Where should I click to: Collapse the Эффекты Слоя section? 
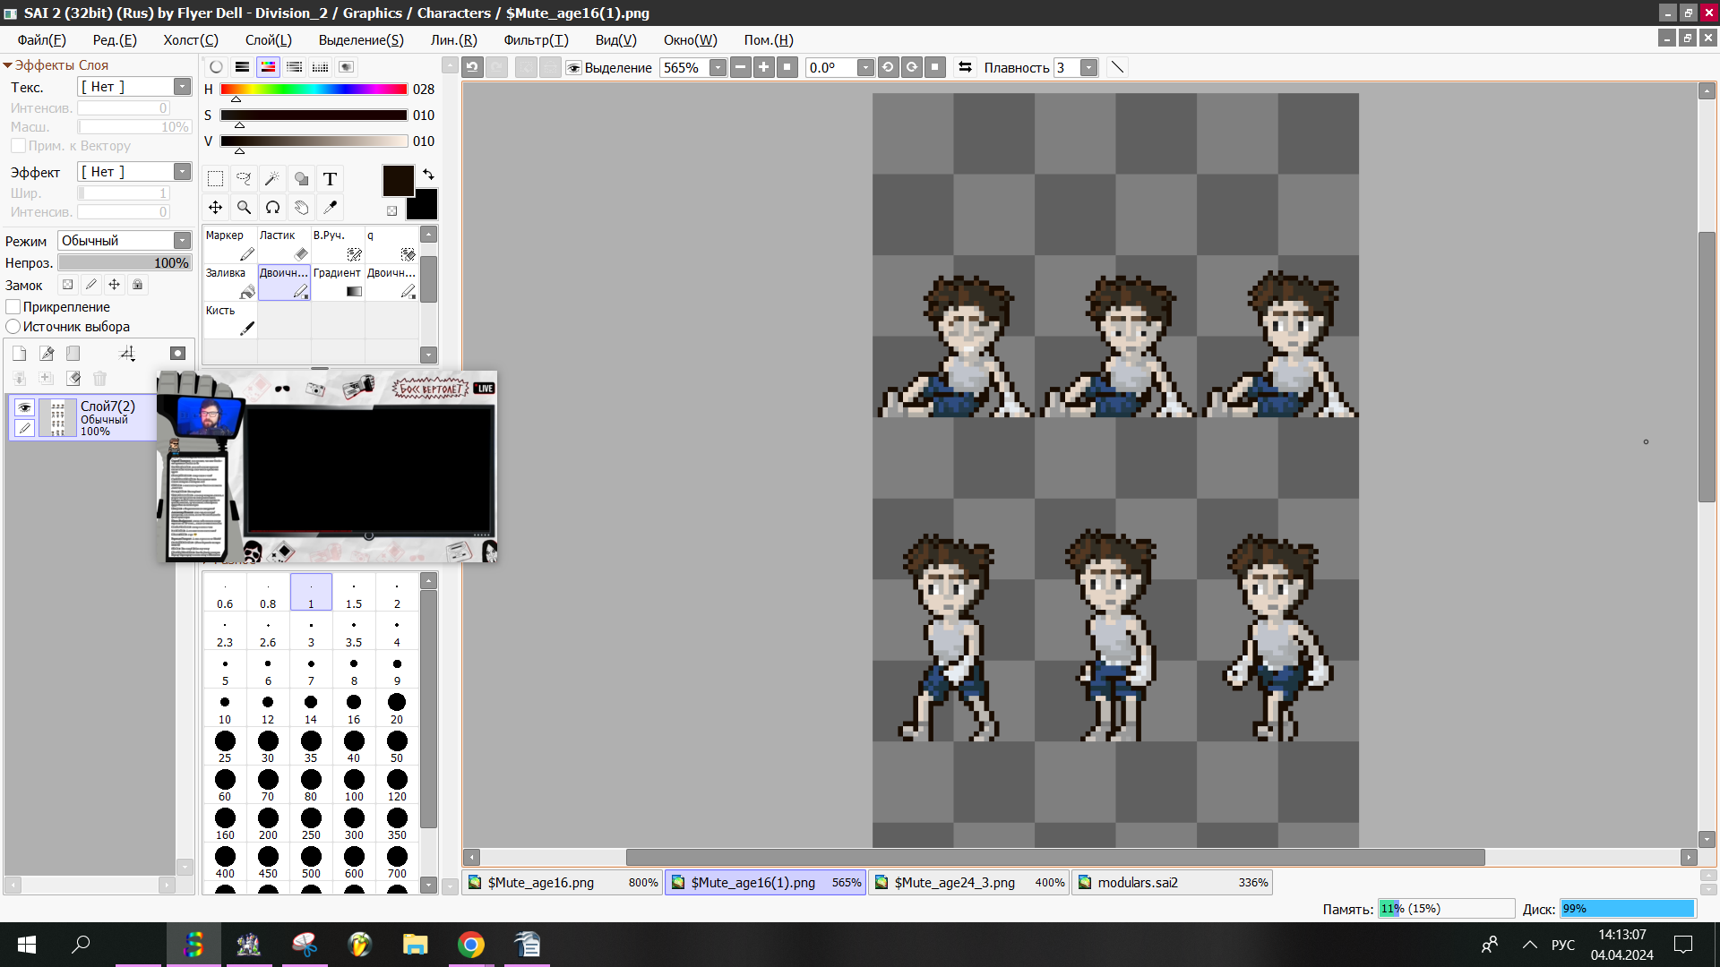click(7, 65)
